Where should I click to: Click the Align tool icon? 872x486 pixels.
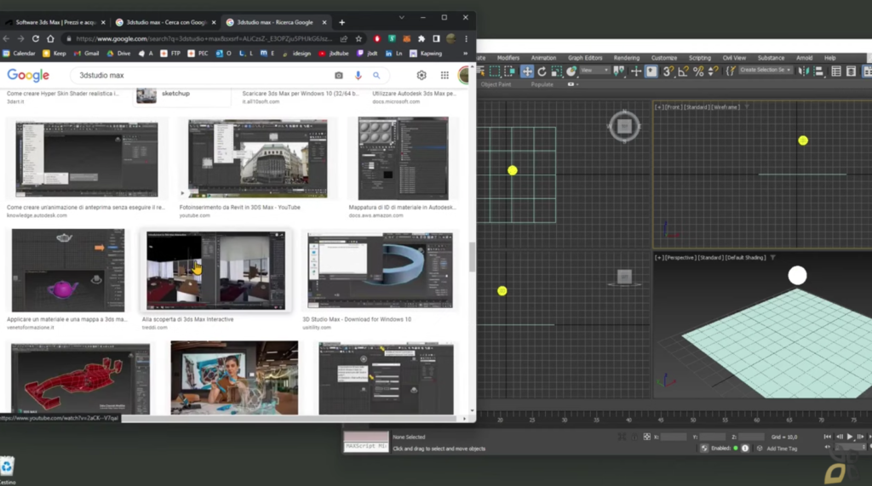pyautogui.click(x=818, y=71)
